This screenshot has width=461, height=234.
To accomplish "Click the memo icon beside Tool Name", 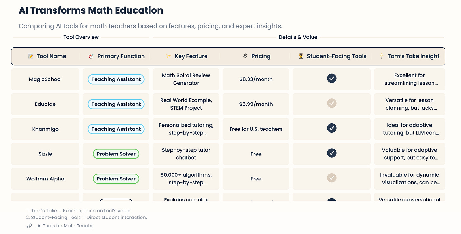I will click(31, 56).
